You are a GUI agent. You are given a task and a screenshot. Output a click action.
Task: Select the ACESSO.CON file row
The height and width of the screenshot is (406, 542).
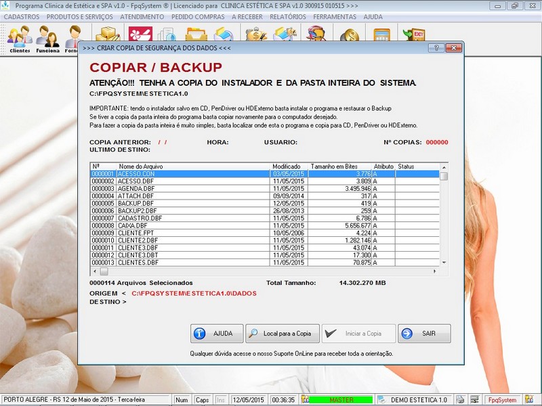pyautogui.click(x=265, y=174)
